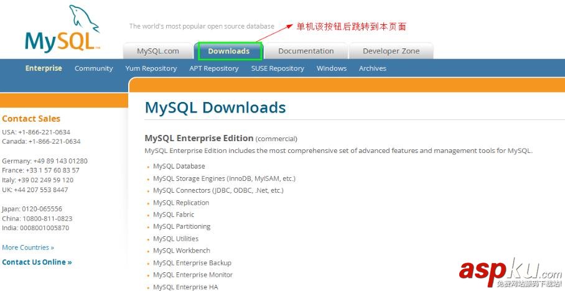
Task: Open APT Repository submenu item
Action: pos(214,68)
